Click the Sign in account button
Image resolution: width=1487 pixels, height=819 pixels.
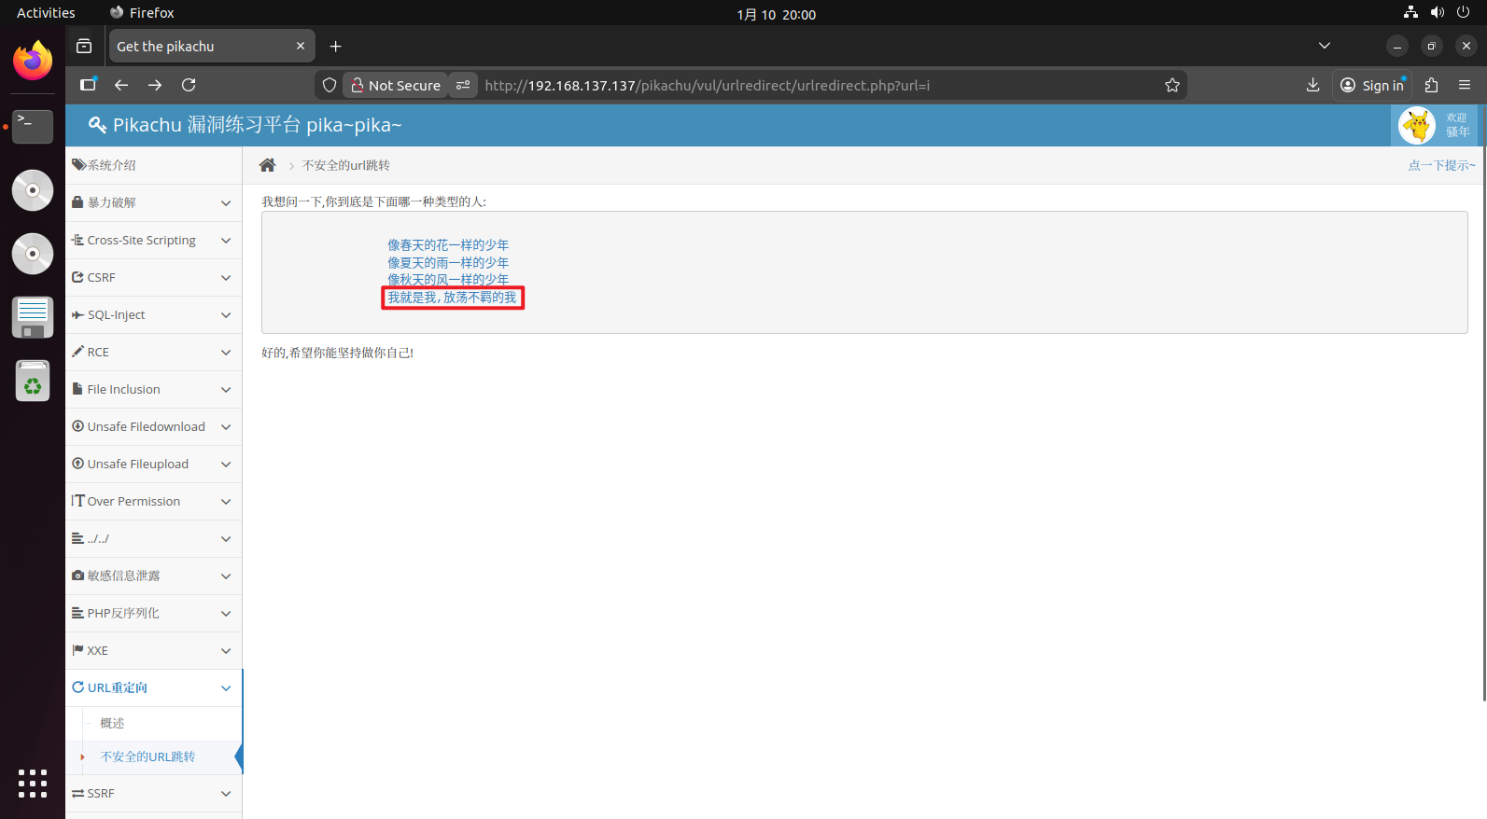tap(1372, 85)
